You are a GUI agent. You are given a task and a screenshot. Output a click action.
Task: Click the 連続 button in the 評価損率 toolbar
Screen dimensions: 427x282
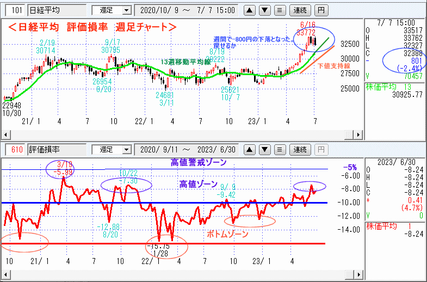[x=300, y=150]
